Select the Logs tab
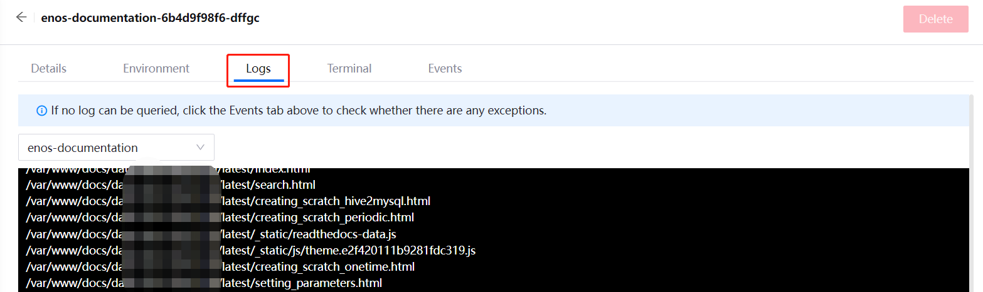The image size is (983, 292). [x=258, y=69]
